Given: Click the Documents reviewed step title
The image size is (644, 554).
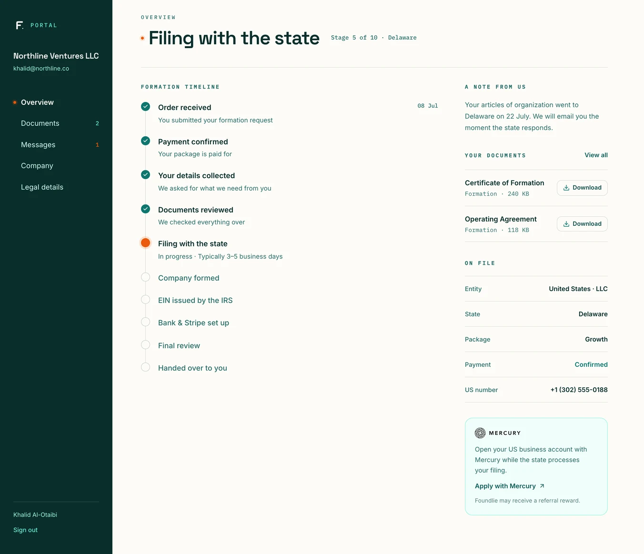Looking at the screenshot, I should tap(196, 210).
